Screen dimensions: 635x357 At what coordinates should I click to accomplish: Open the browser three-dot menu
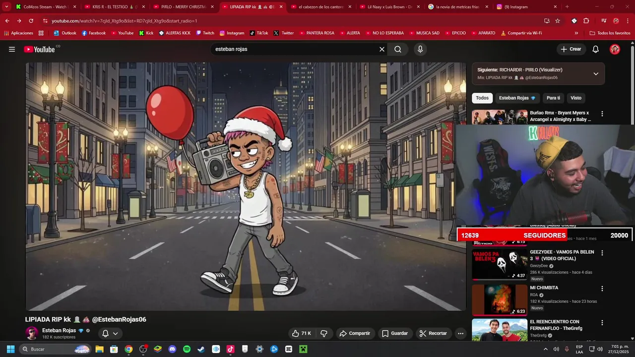[628, 21]
